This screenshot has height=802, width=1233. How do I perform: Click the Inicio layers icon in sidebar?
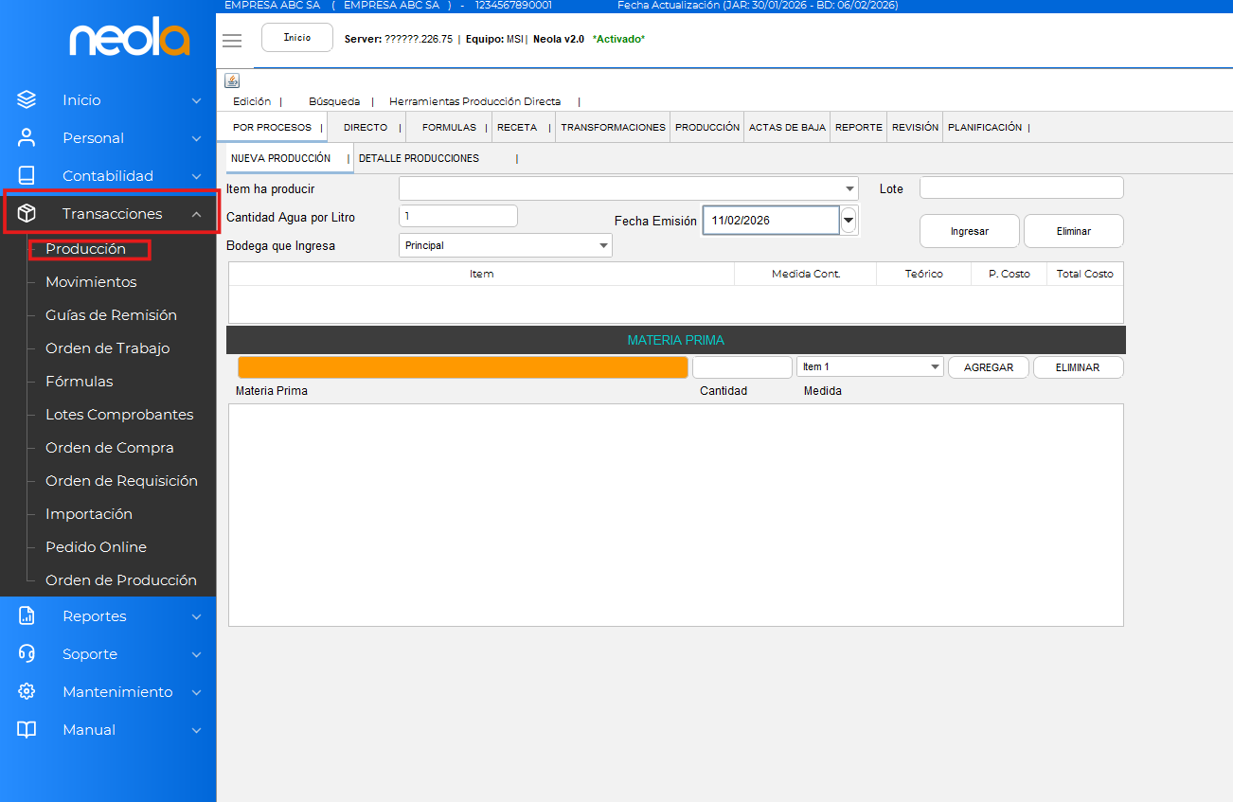pos(27,99)
